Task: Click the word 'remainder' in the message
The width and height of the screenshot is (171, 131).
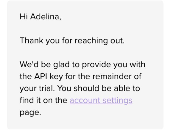Action: tap(112, 76)
